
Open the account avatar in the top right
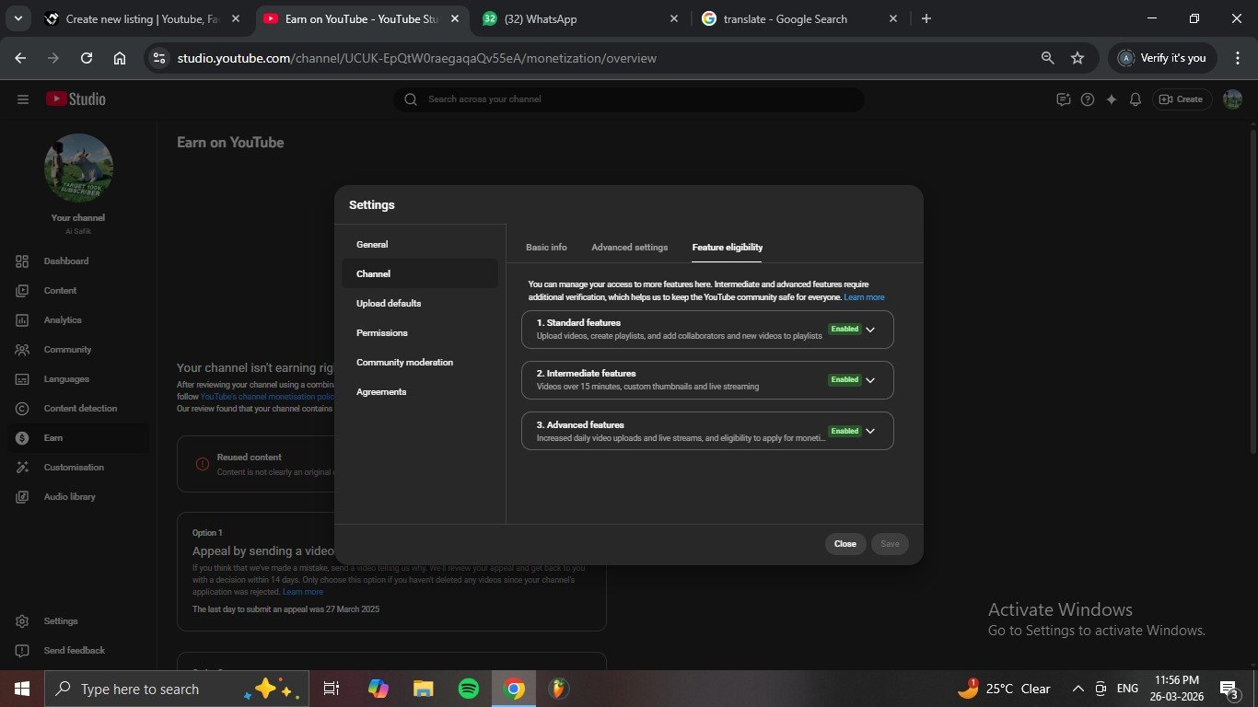(1232, 99)
